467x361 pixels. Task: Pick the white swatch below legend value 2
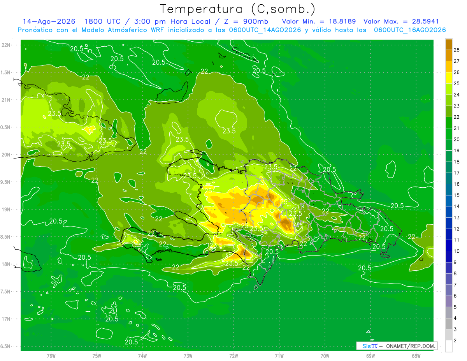pyautogui.click(x=449, y=346)
